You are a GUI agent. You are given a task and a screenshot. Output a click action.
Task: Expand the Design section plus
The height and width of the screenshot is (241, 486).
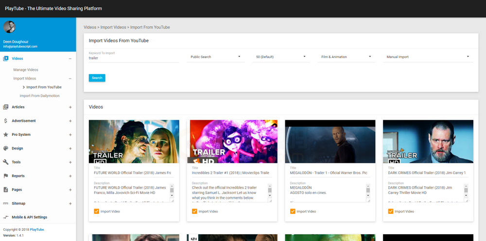[70, 148]
